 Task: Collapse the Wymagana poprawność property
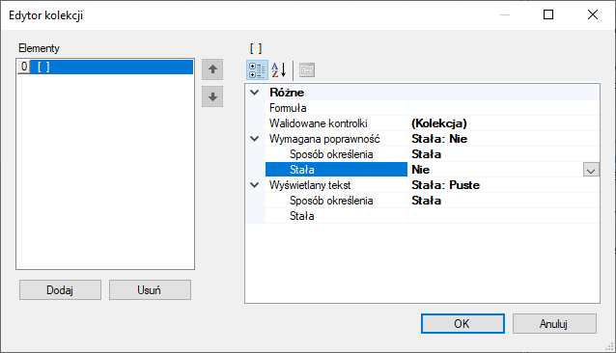coord(255,139)
